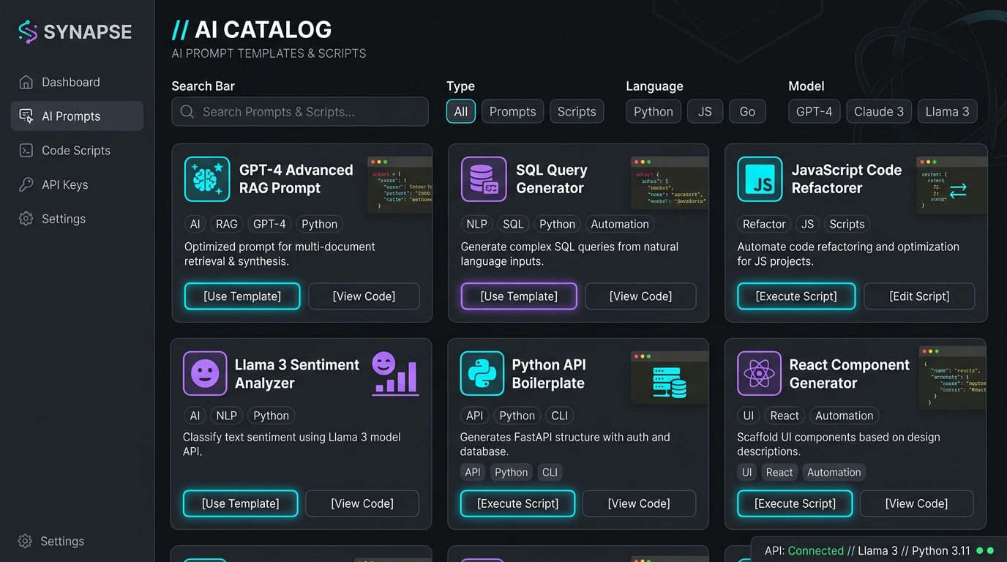Focus the Search Prompts & Scripts field
The image size is (1007, 562).
tap(300, 112)
